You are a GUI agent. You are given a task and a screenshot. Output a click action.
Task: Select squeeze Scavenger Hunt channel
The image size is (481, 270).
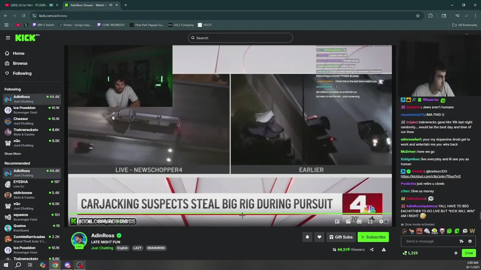tap(32, 217)
